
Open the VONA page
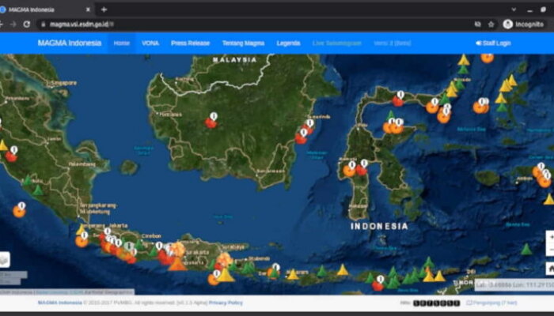tap(150, 43)
